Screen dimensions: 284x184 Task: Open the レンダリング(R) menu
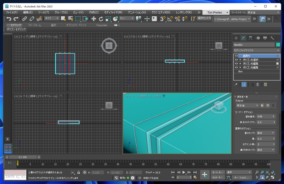point(184,12)
